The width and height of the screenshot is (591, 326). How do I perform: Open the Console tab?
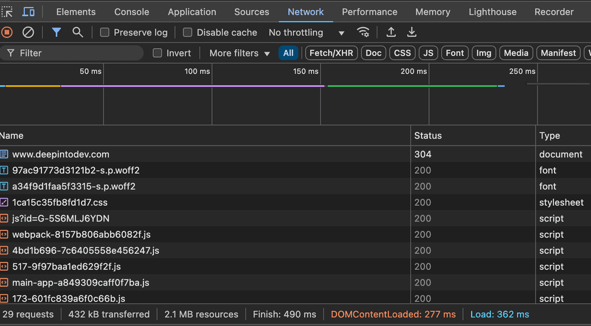point(131,11)
